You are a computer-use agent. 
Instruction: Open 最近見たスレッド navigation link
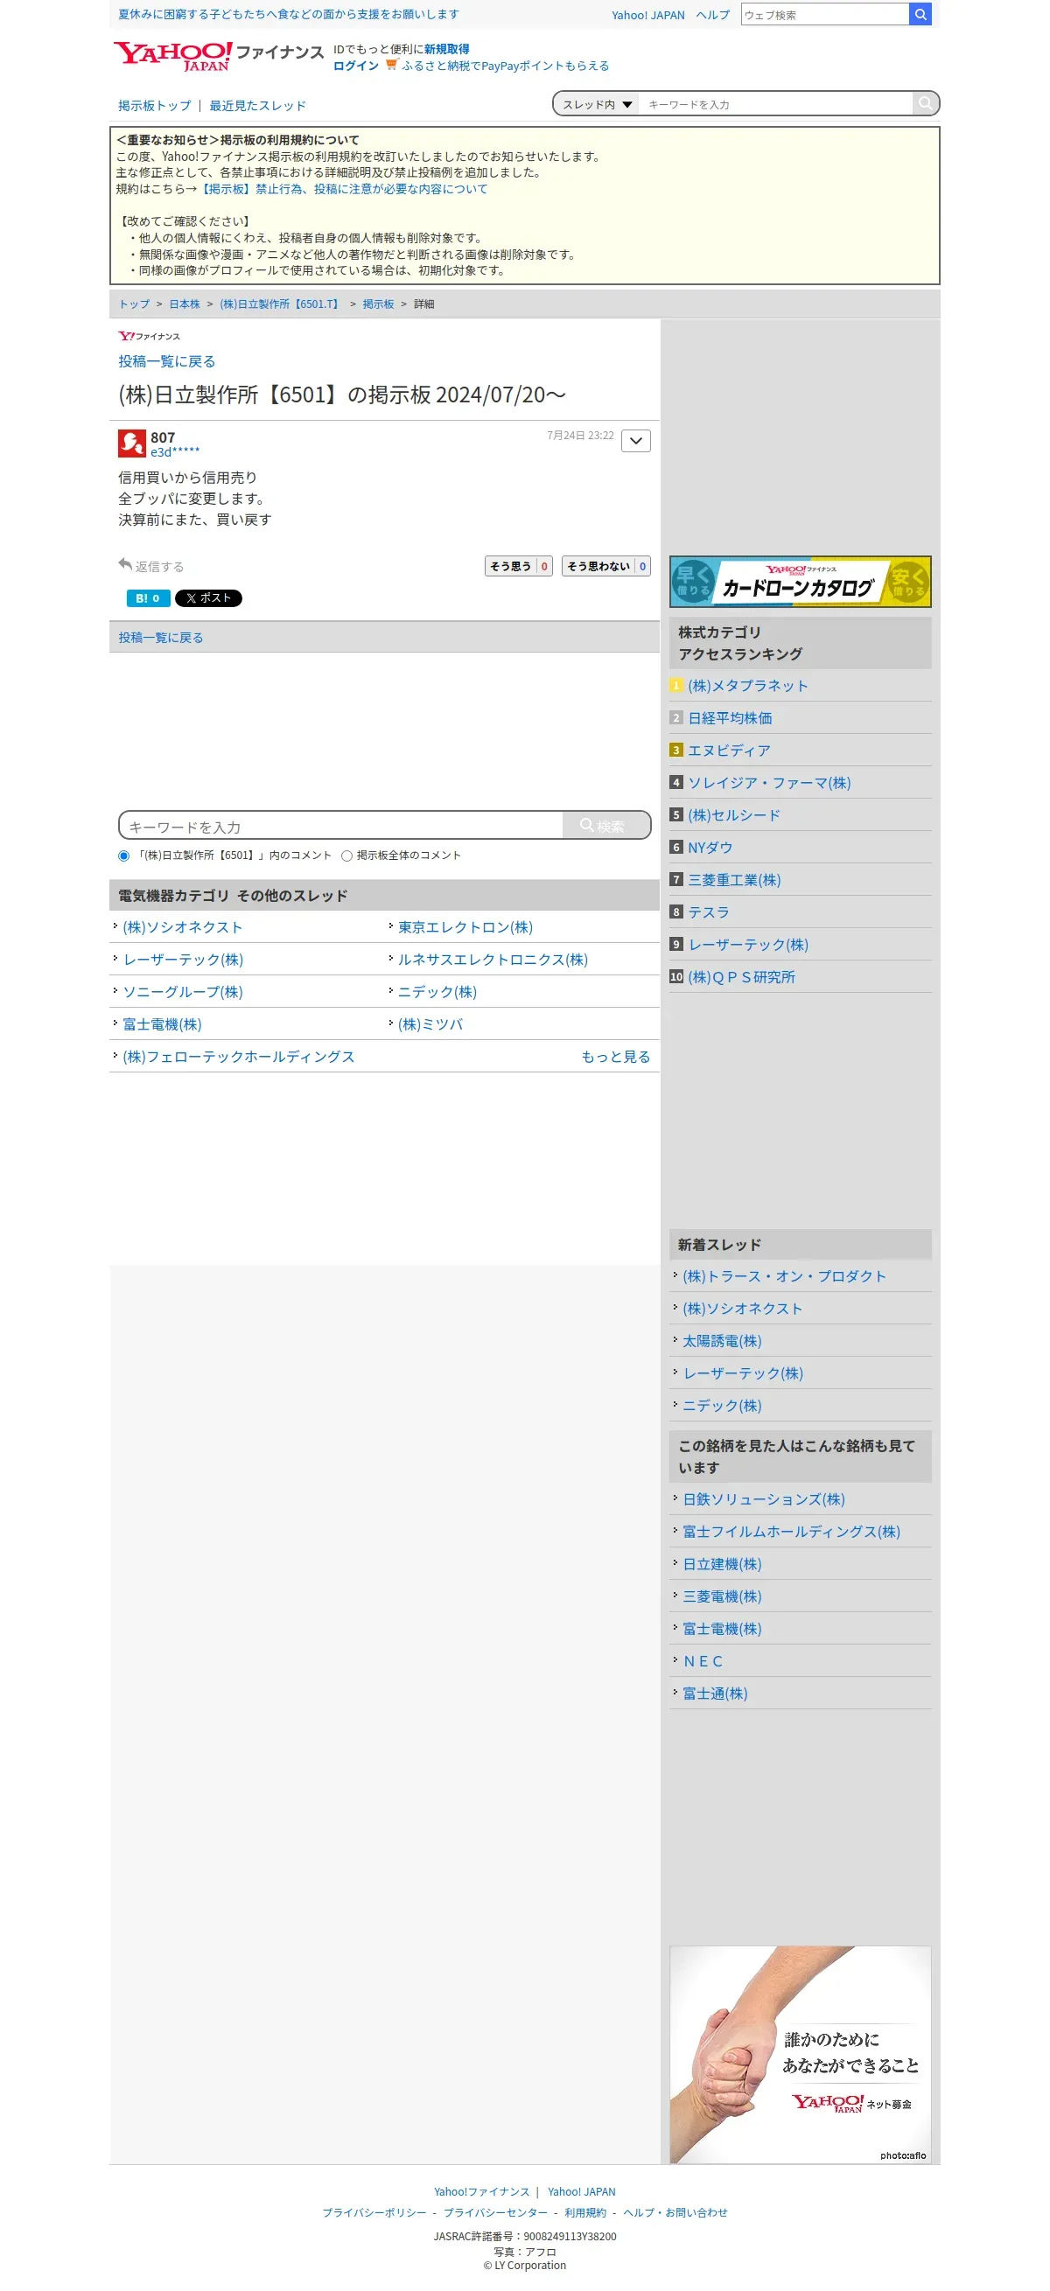(258, 105)
